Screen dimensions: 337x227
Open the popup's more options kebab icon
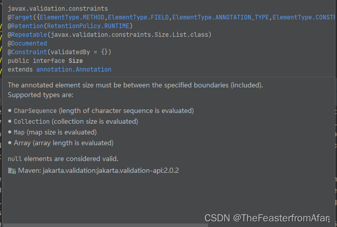329,219
